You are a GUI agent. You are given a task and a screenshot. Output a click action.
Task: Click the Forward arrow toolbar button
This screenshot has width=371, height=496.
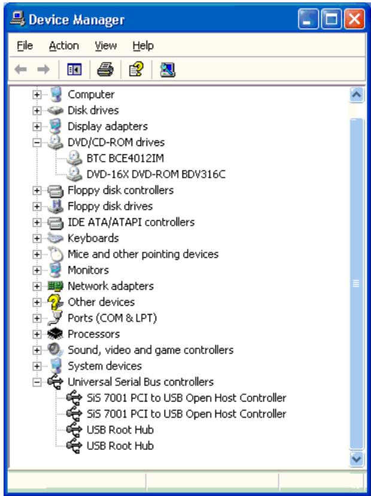click(x=43, y=69)
